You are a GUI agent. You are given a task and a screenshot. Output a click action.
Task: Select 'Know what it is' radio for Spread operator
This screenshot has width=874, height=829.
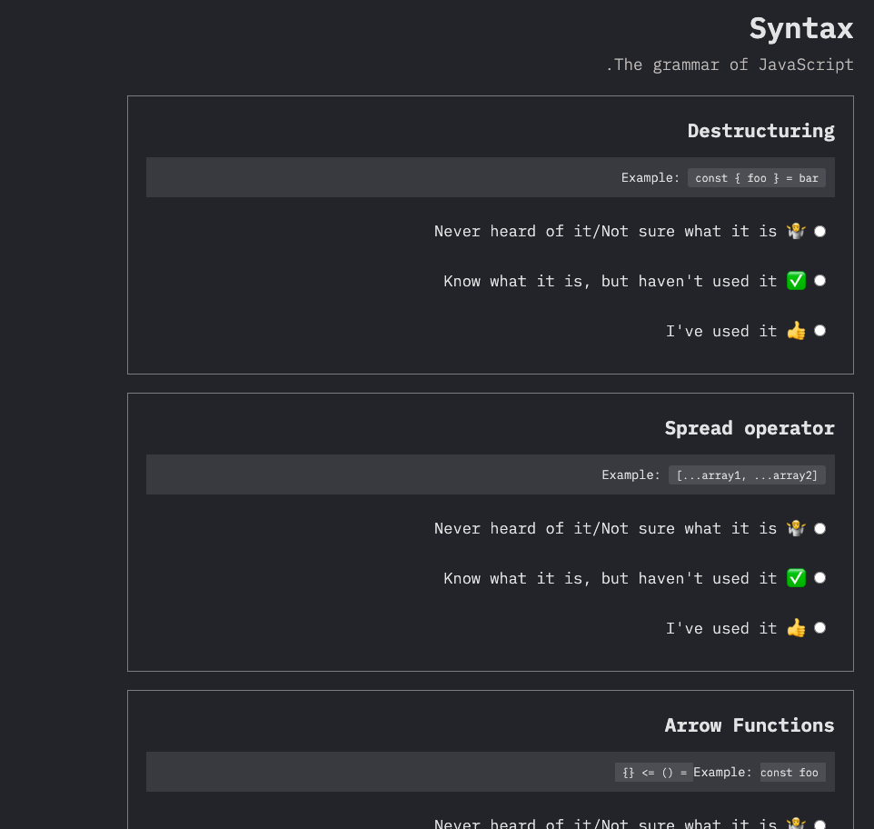point(819,577)
